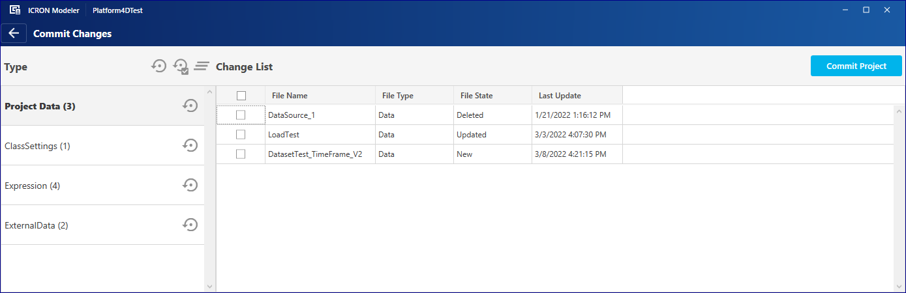The height and width of the screenshot is (293, 906).
Task: Sort by the File Name column header
Action: (x=320, y=95)
